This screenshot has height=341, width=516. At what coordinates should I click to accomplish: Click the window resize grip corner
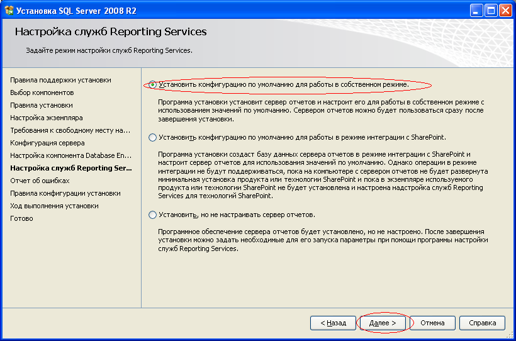coord(510,335)
